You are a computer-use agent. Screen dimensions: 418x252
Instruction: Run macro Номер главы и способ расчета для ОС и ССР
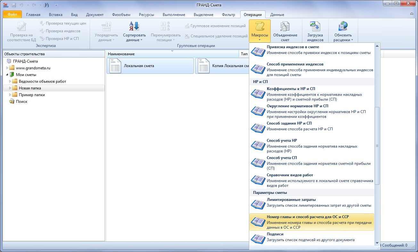312,222
